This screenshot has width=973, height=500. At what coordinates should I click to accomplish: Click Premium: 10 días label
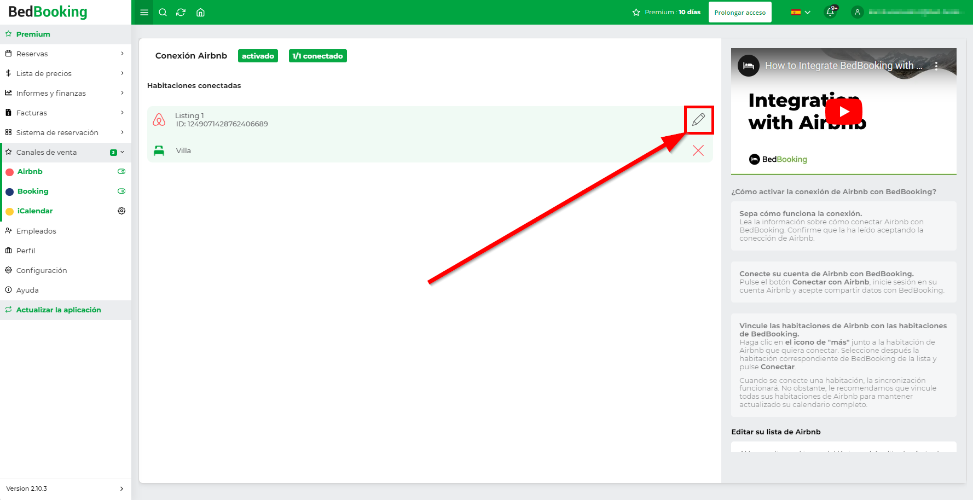point(673,12)
